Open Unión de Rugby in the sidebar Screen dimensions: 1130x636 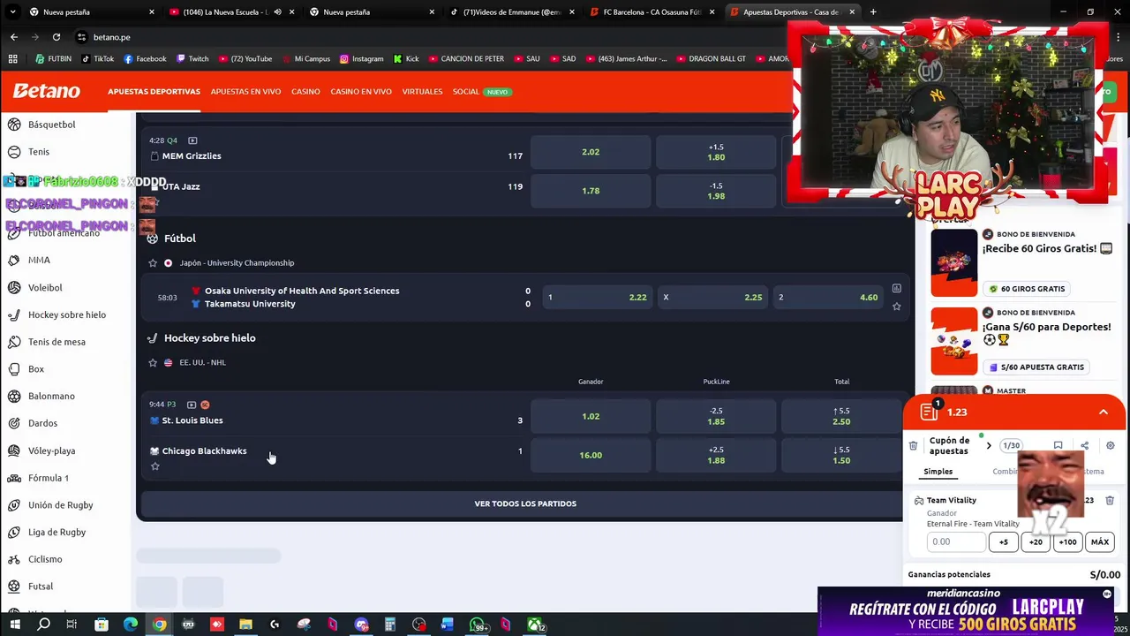pos(60,505)
